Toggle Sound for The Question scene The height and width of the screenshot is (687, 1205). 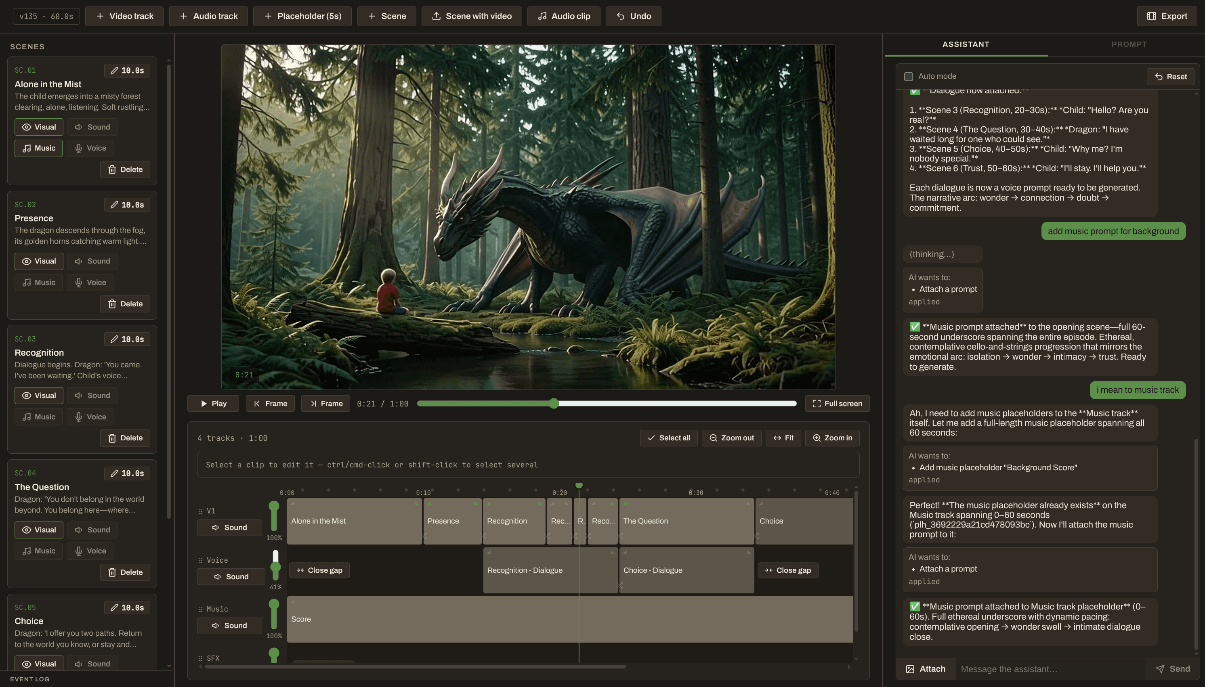point(92,530)
